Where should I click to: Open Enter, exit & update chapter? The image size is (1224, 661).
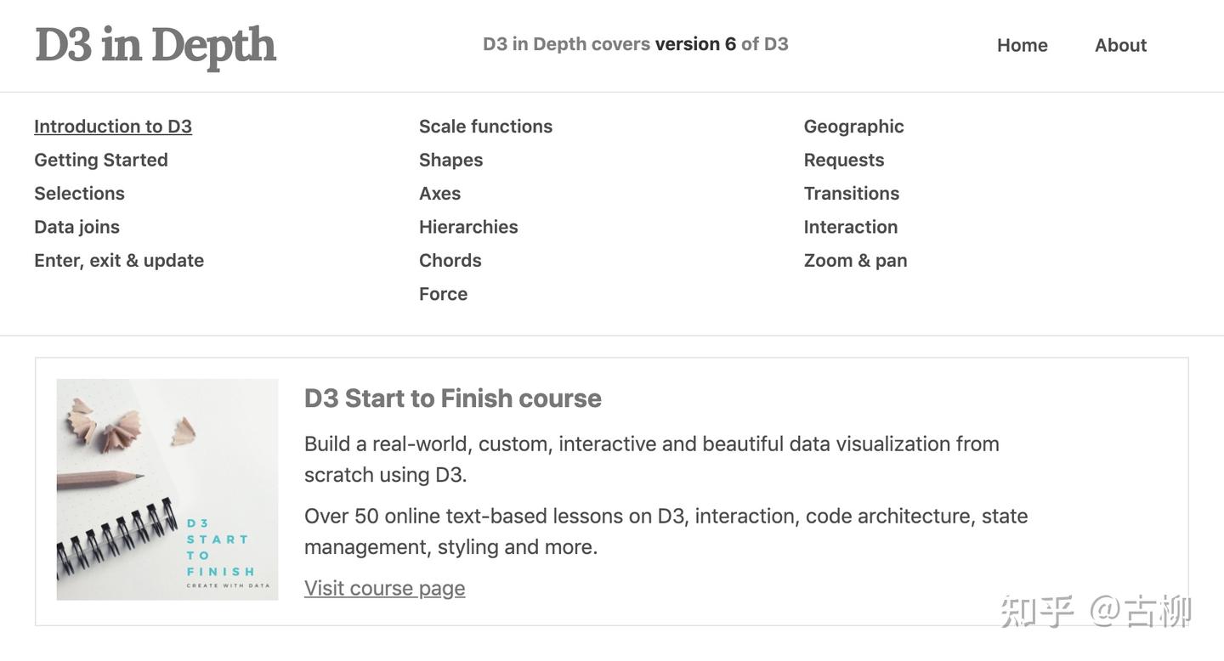[119, 261]
